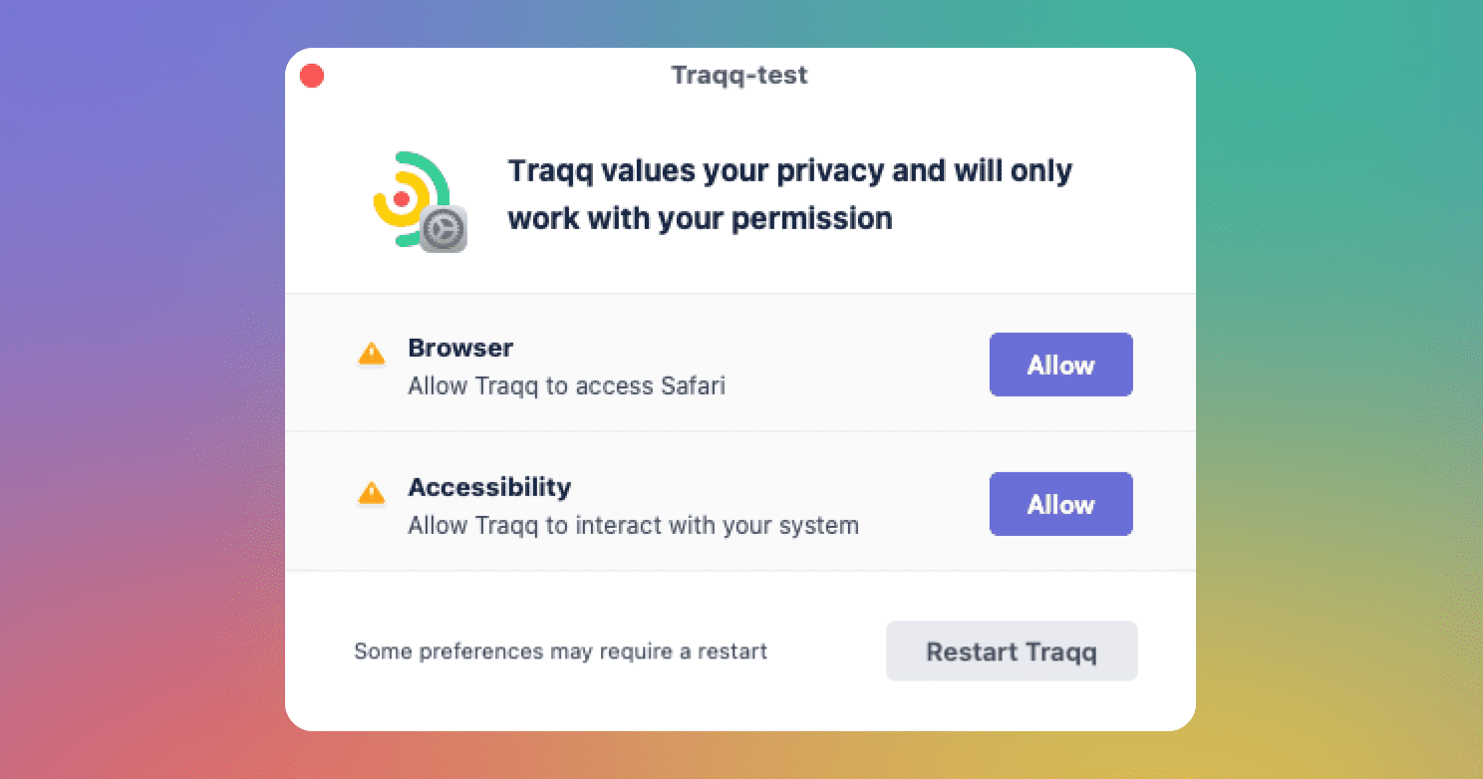Viewport: 1483px width, 779px height.
Task: Click the "Allow Traqq to access Safari" description
Action: point(566,386)
